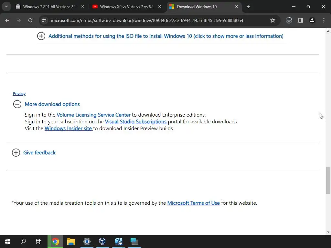
Task: Open the Chrome profile icon
Action: [x=312, y=20]
